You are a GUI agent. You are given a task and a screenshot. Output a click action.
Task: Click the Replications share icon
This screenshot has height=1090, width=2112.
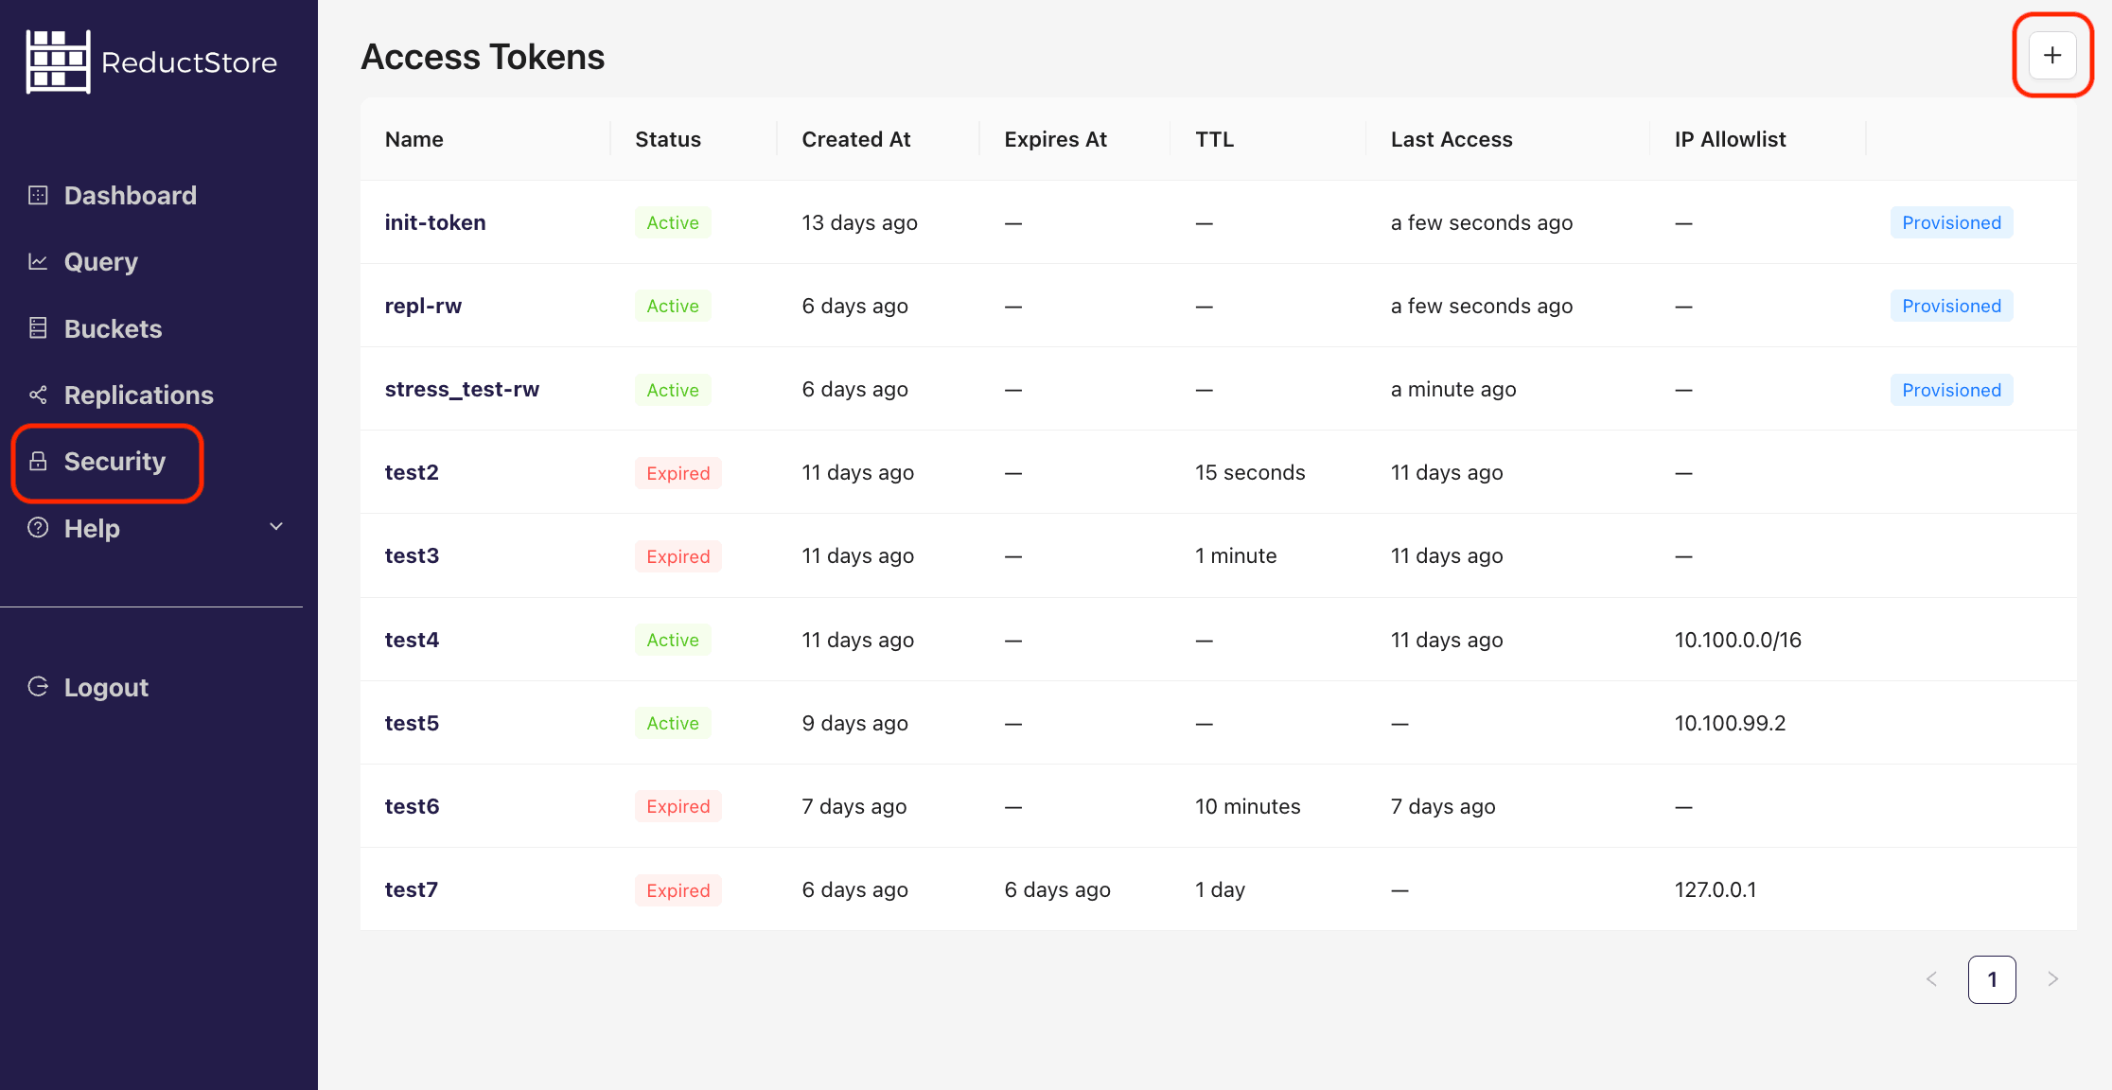38,394
